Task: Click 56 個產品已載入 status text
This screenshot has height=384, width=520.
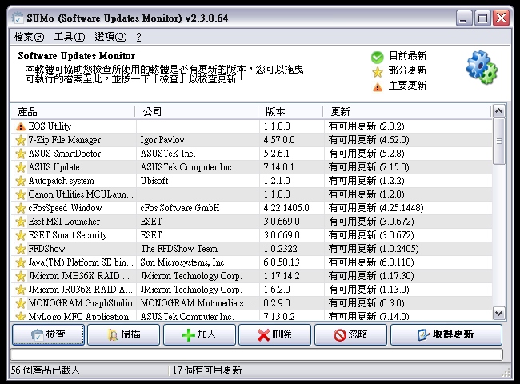Action: point(46,370)
